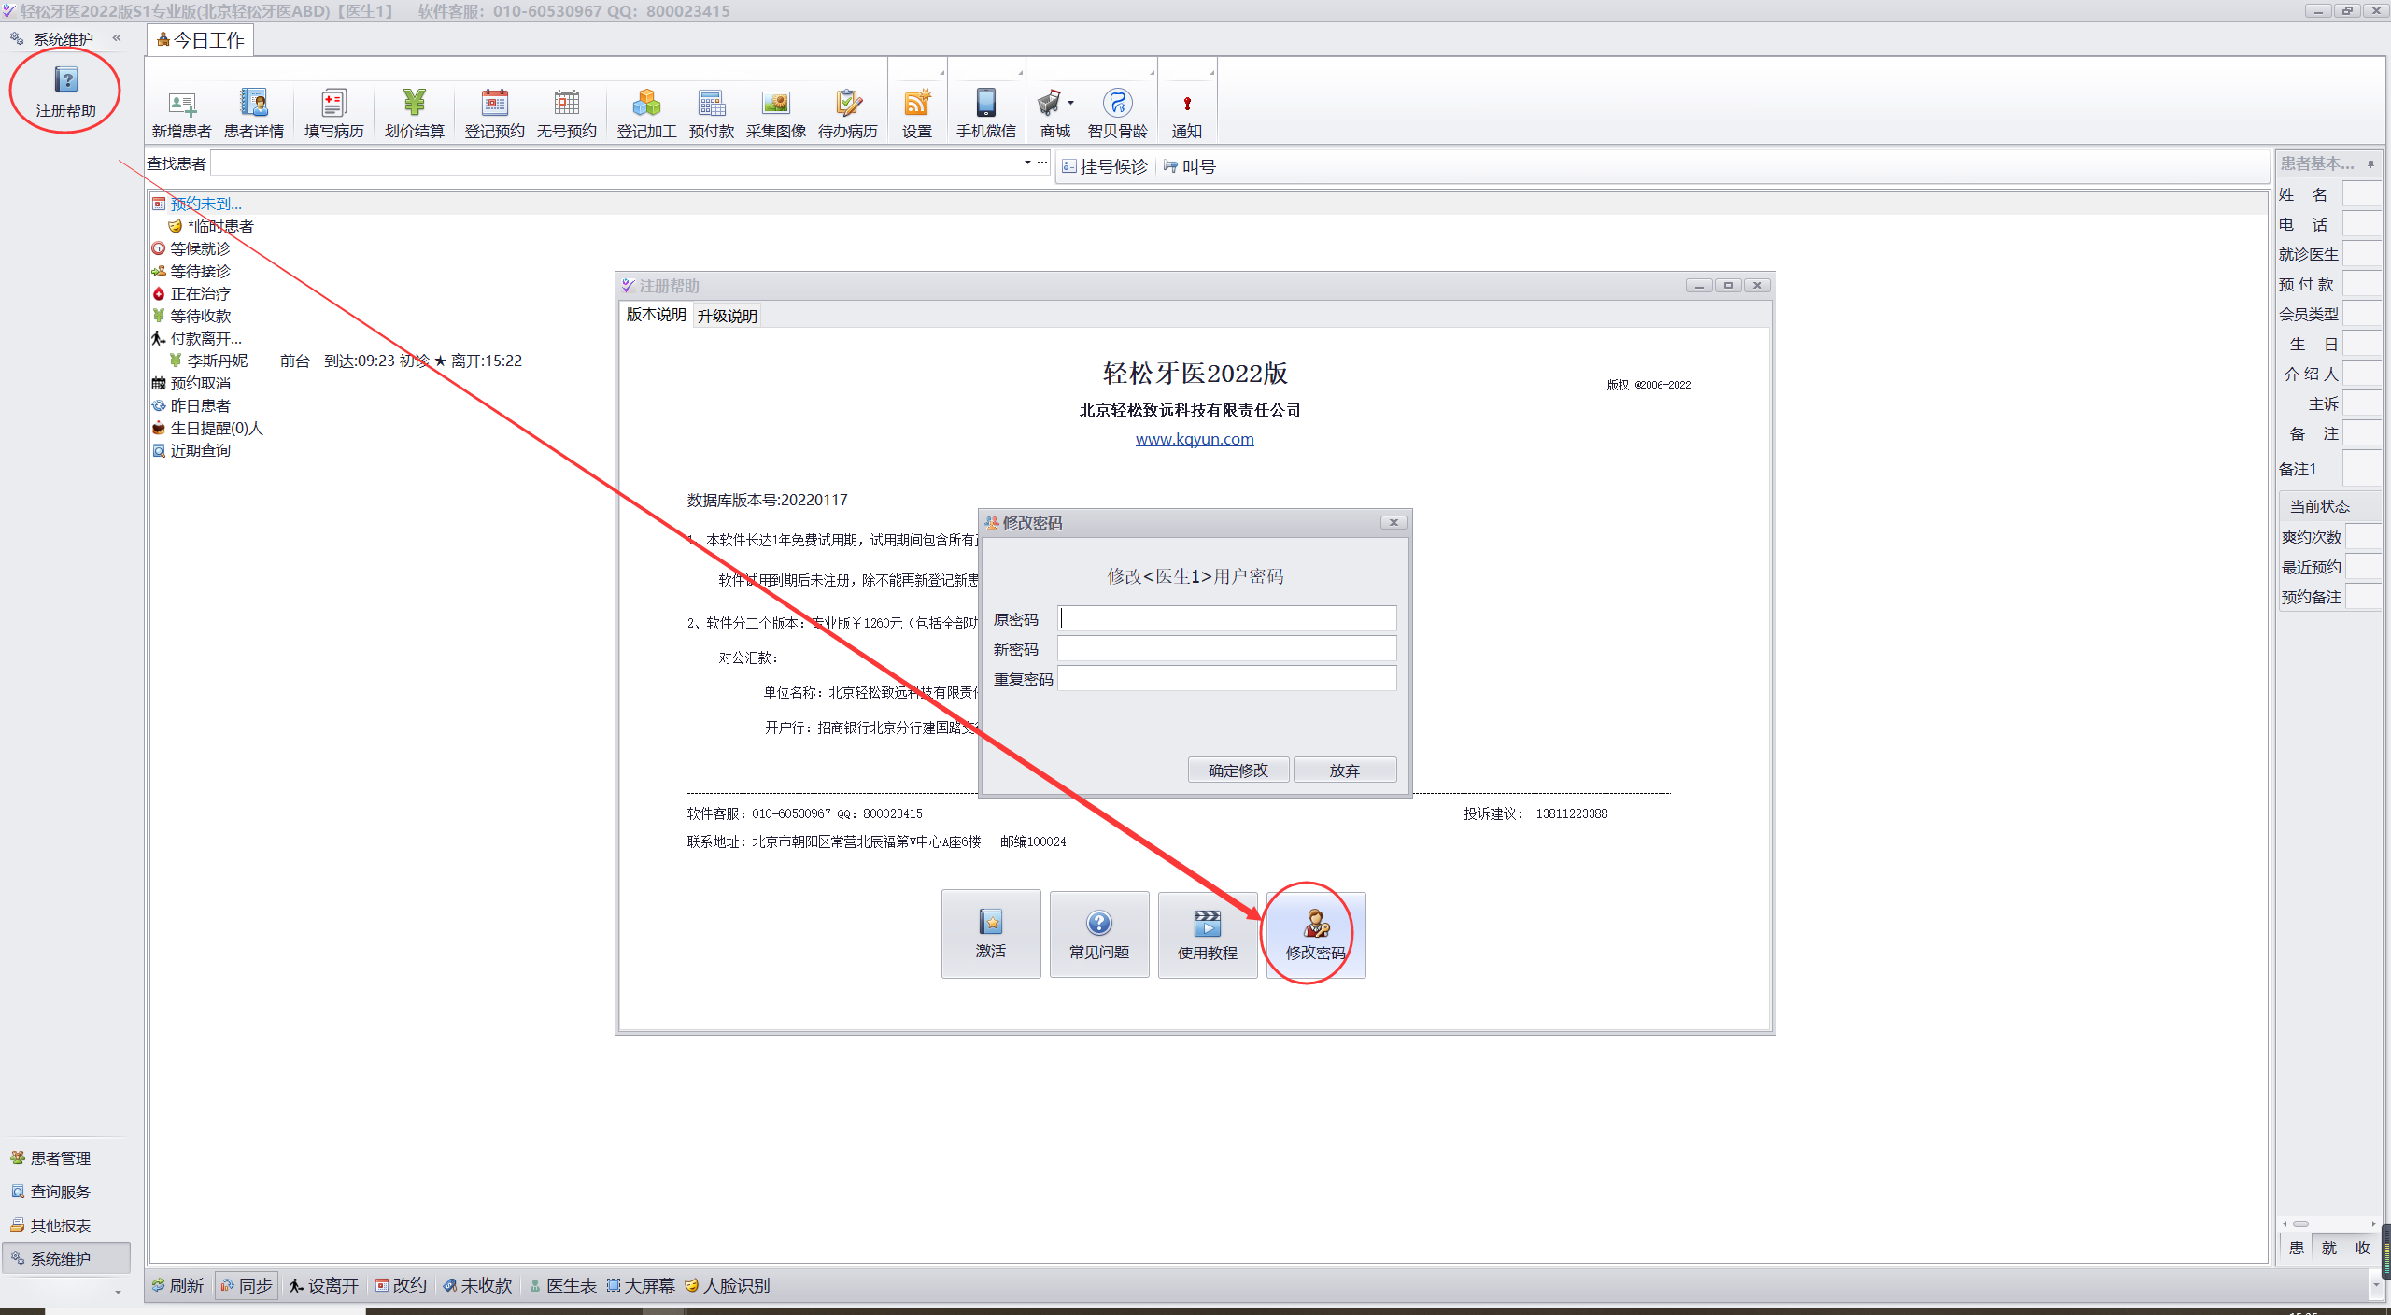Click the 刷新 refresh icon in the bottom bar

[177, 1285]
